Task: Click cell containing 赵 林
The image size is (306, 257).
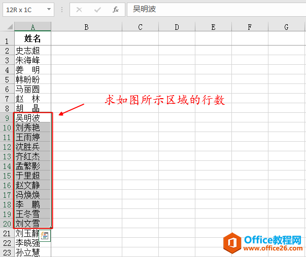Action: [33, 99]
